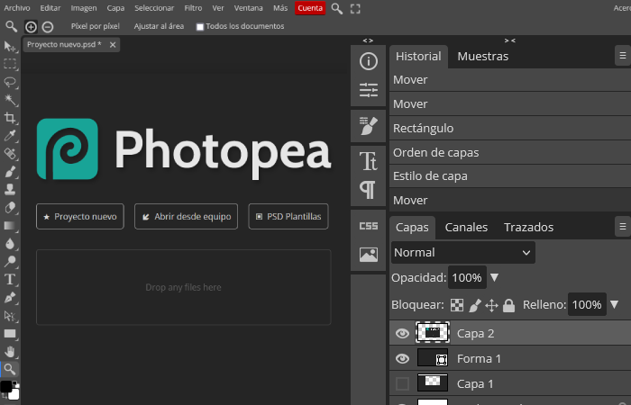Select the Magic Wand tool
The image size is (631, 405).
[10, 100]
